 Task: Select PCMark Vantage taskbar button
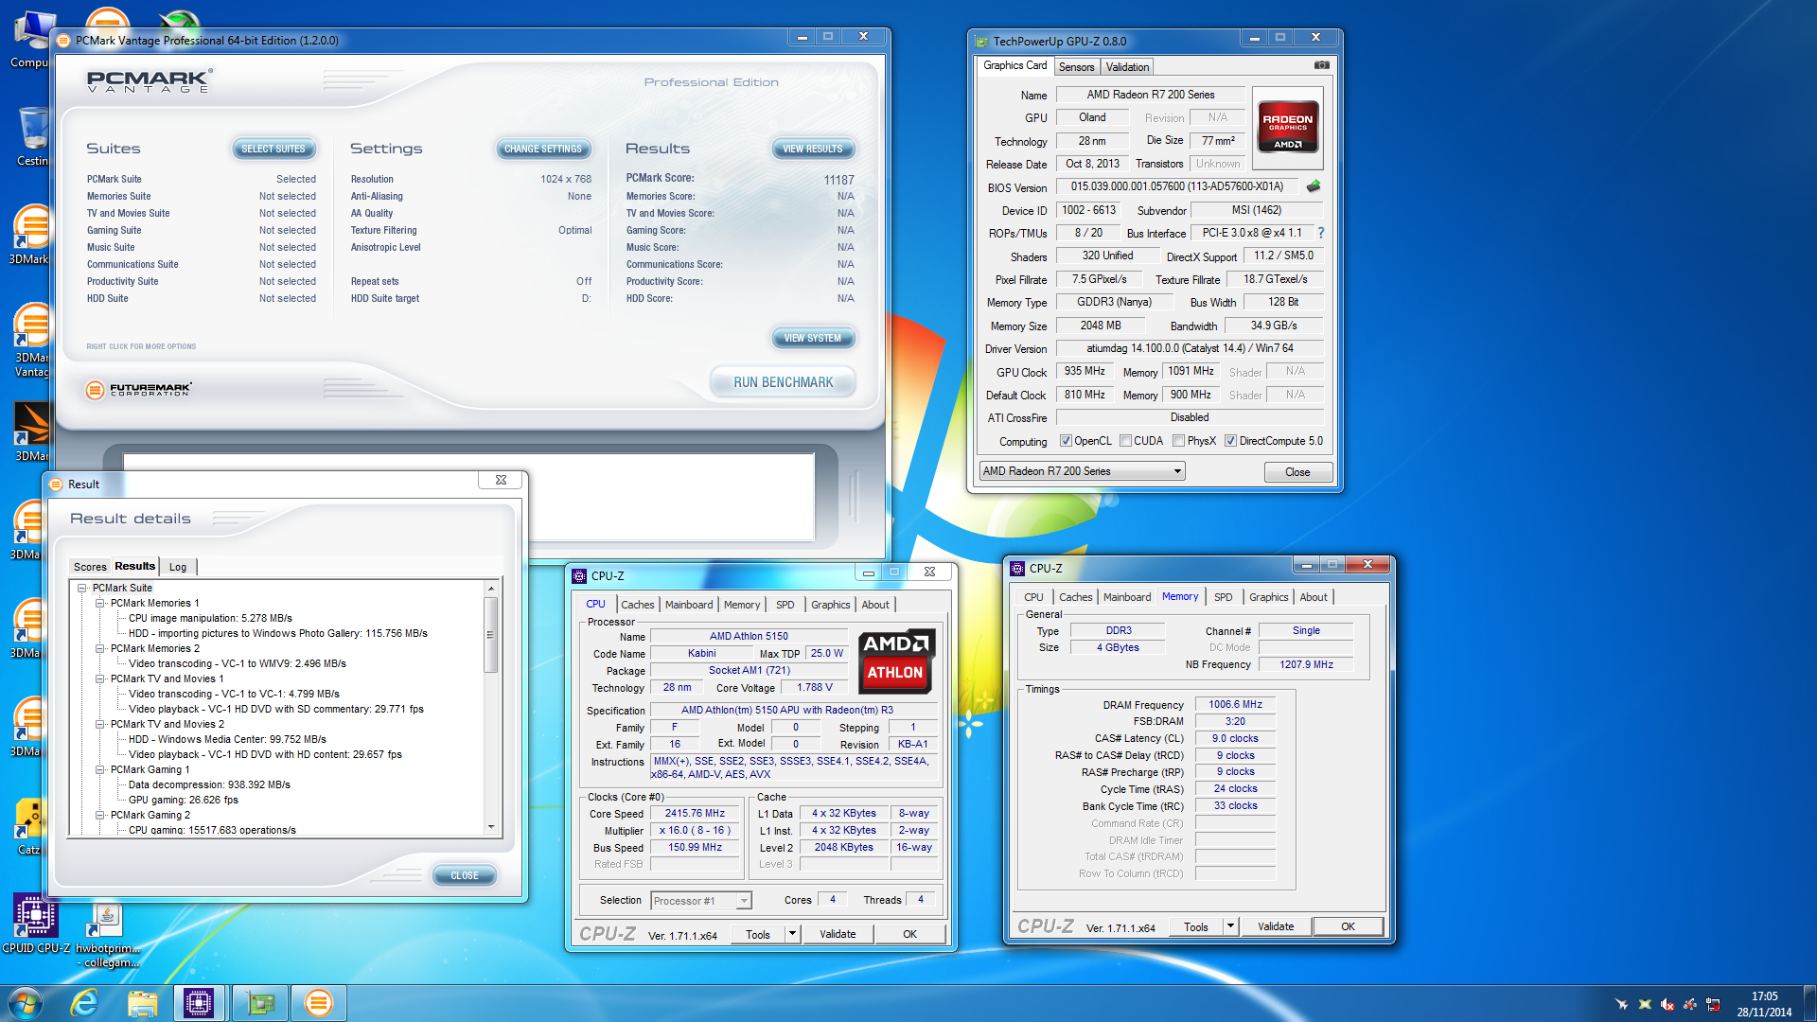319,1003
